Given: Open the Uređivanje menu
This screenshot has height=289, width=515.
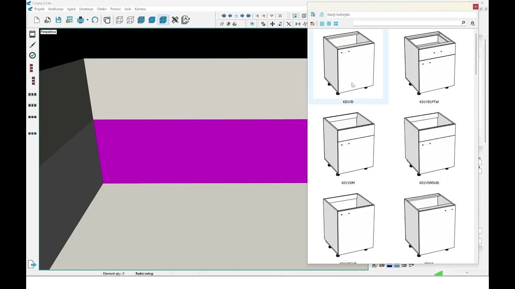Looking at the screenshot, I should 56,9.
